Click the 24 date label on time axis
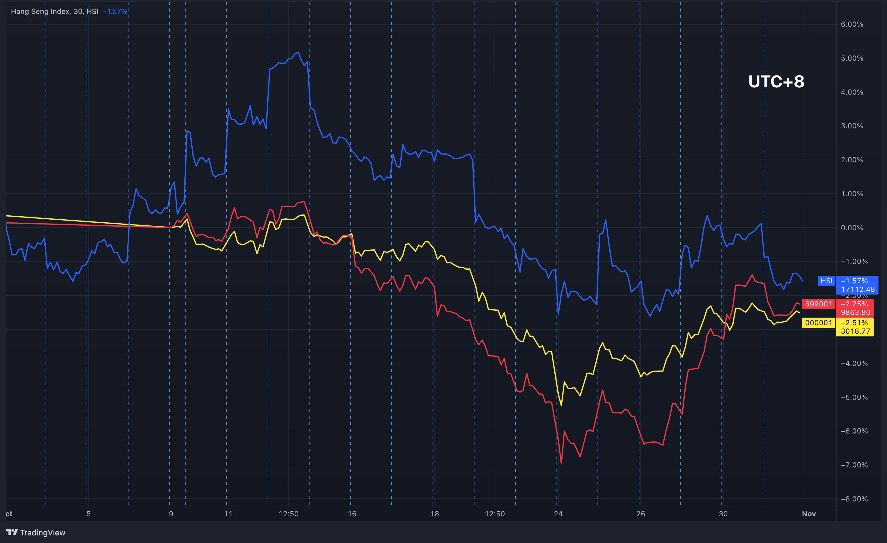The image size is (887, 543). pyautogui.click(x=558, y=514)
